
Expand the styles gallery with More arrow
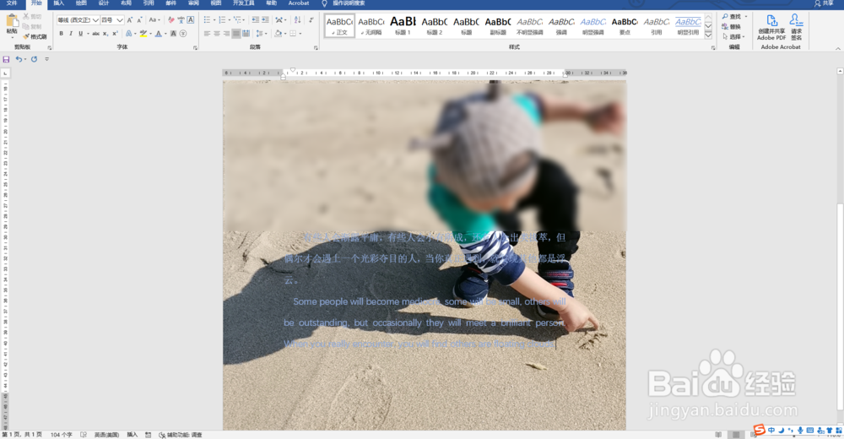point(708,35)
